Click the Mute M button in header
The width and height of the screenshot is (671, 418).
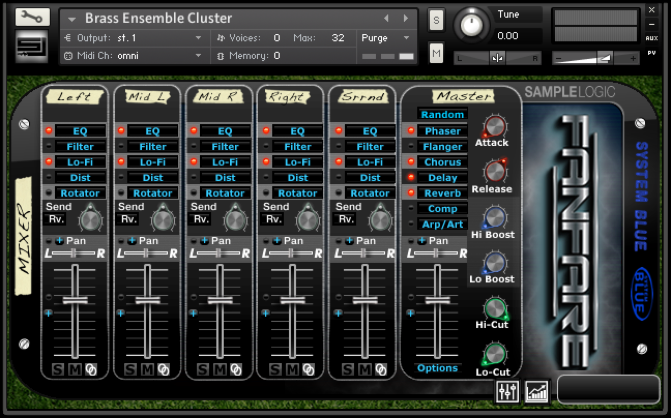436,53
